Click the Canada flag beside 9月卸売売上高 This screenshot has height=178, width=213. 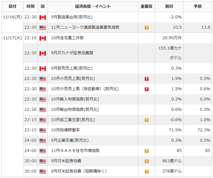[43, 69]
